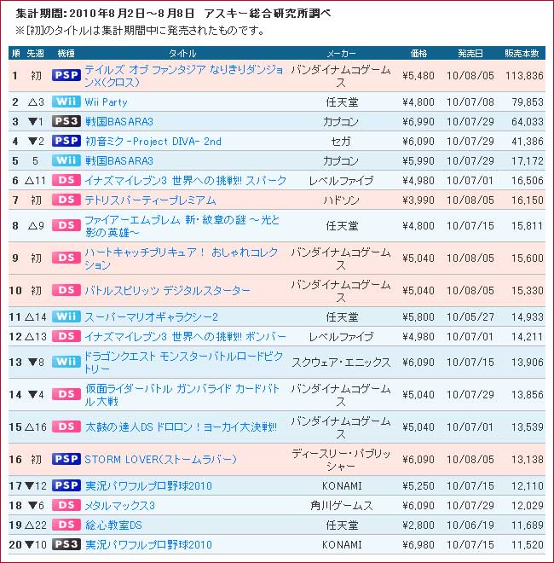Open rank 3 戦国BASARA3 title link
This screenshot has height=563, width=554.
coord(119,122)
